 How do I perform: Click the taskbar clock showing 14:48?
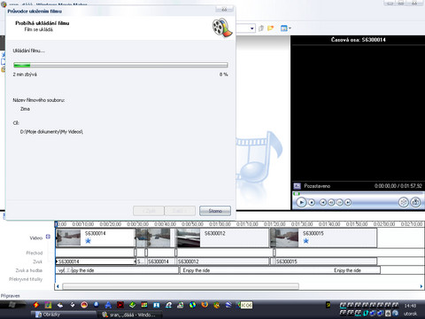(410, 306)
